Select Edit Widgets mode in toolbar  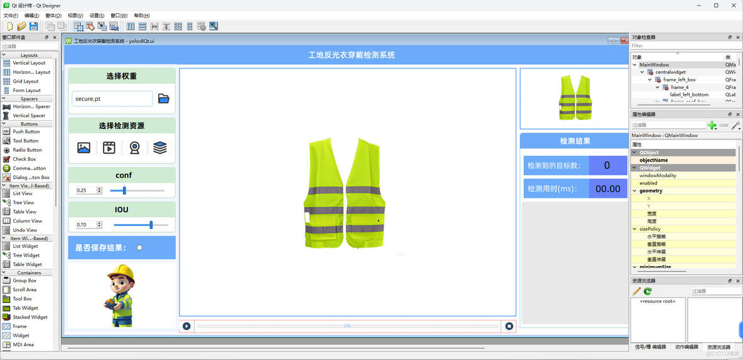(x=78, y=26)
